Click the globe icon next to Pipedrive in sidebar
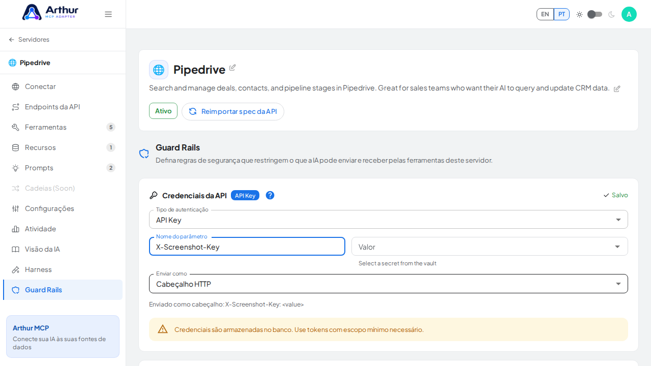Viewport: 651px width, 366px height. (12, 63)
